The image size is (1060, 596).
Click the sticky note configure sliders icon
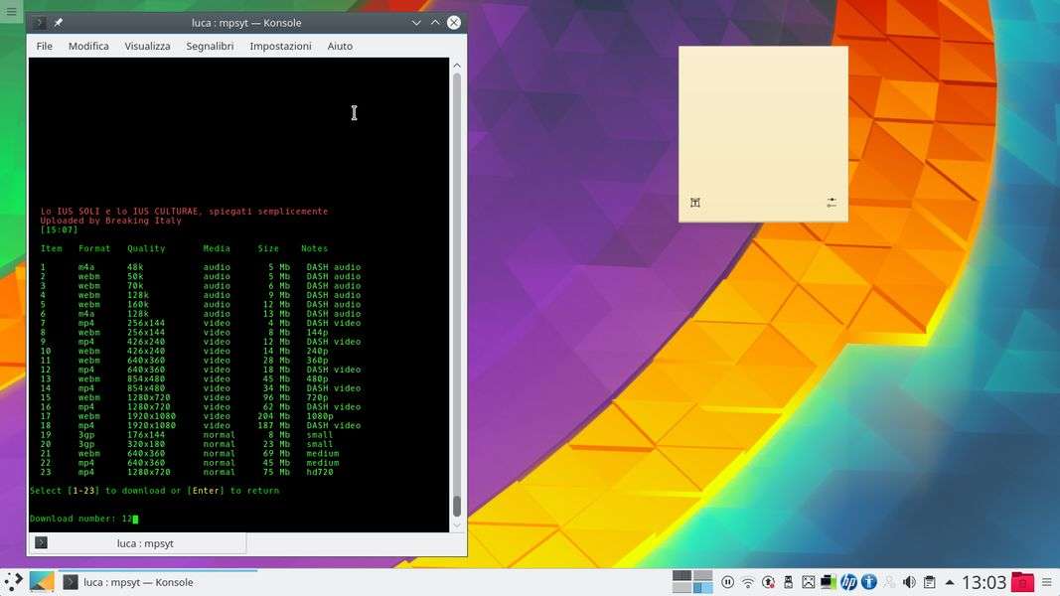(x=832, y=203)
